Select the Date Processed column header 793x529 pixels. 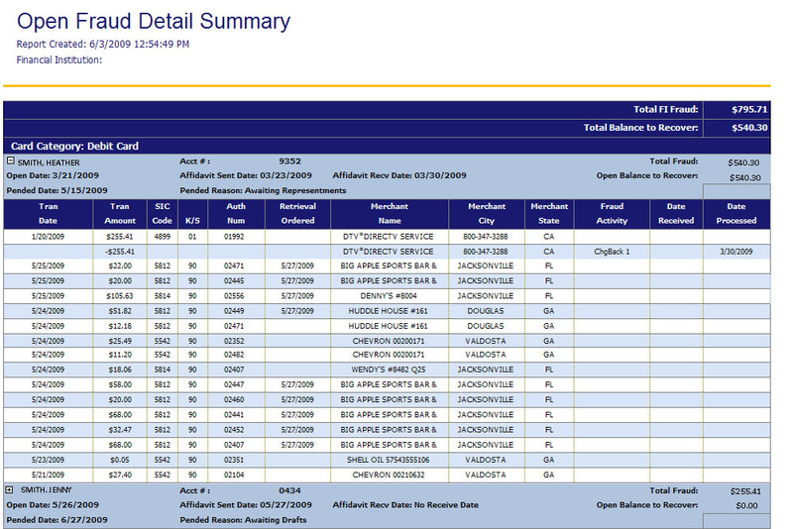[x=736, y=213]
